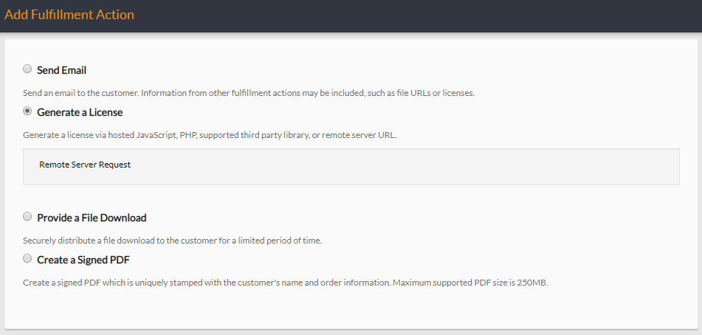Click the 'Securely distribute a file download' description
Image resolution: width=702 pixels, height=335 pixels.
click(x=173, y=241)
